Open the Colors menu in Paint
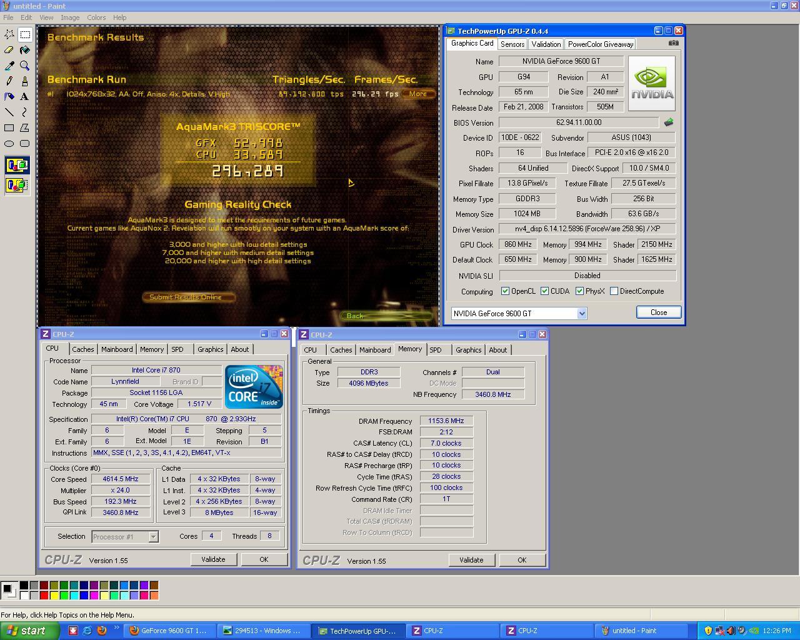800x640 pixels. 96,17
